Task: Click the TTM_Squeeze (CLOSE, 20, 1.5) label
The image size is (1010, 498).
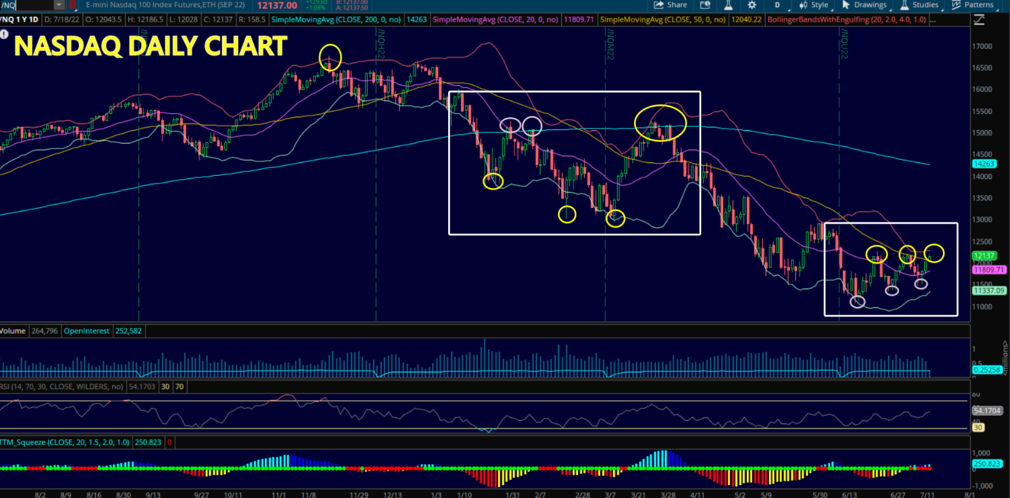Action: (66, 443)
